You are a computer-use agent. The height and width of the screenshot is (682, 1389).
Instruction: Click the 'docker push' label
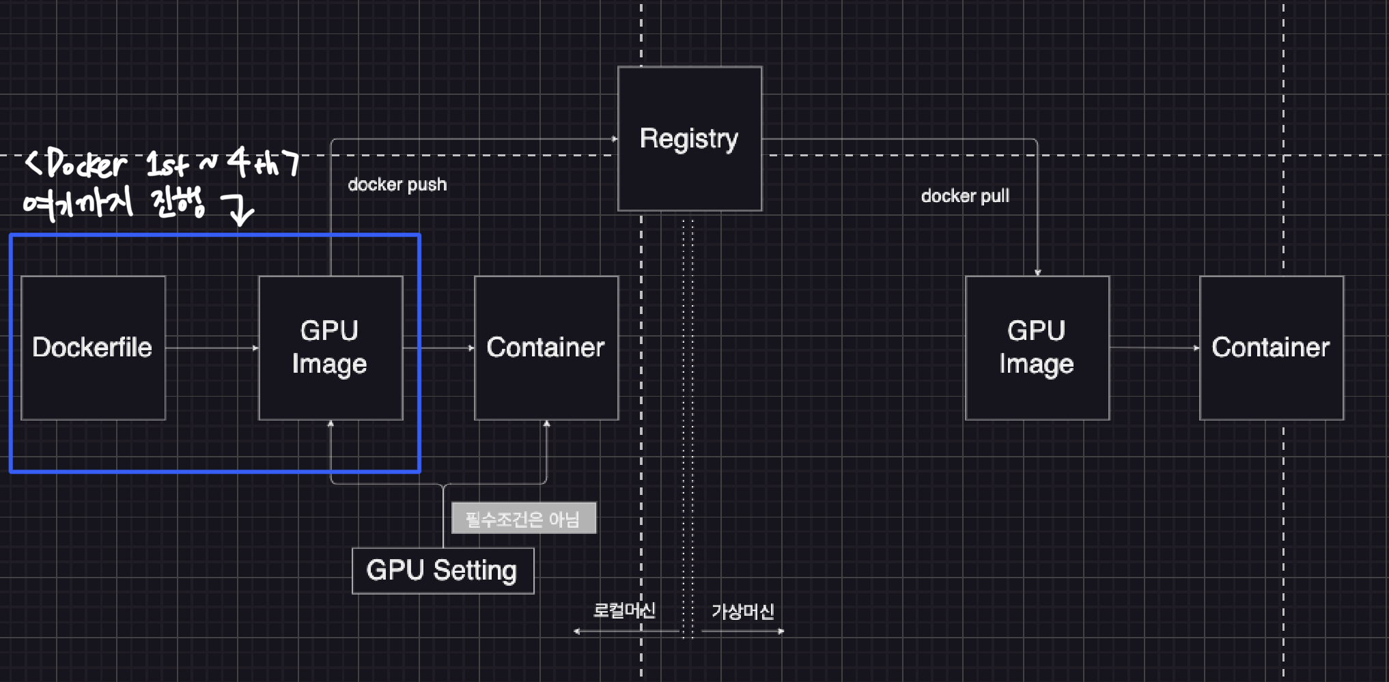click(397, 184)
